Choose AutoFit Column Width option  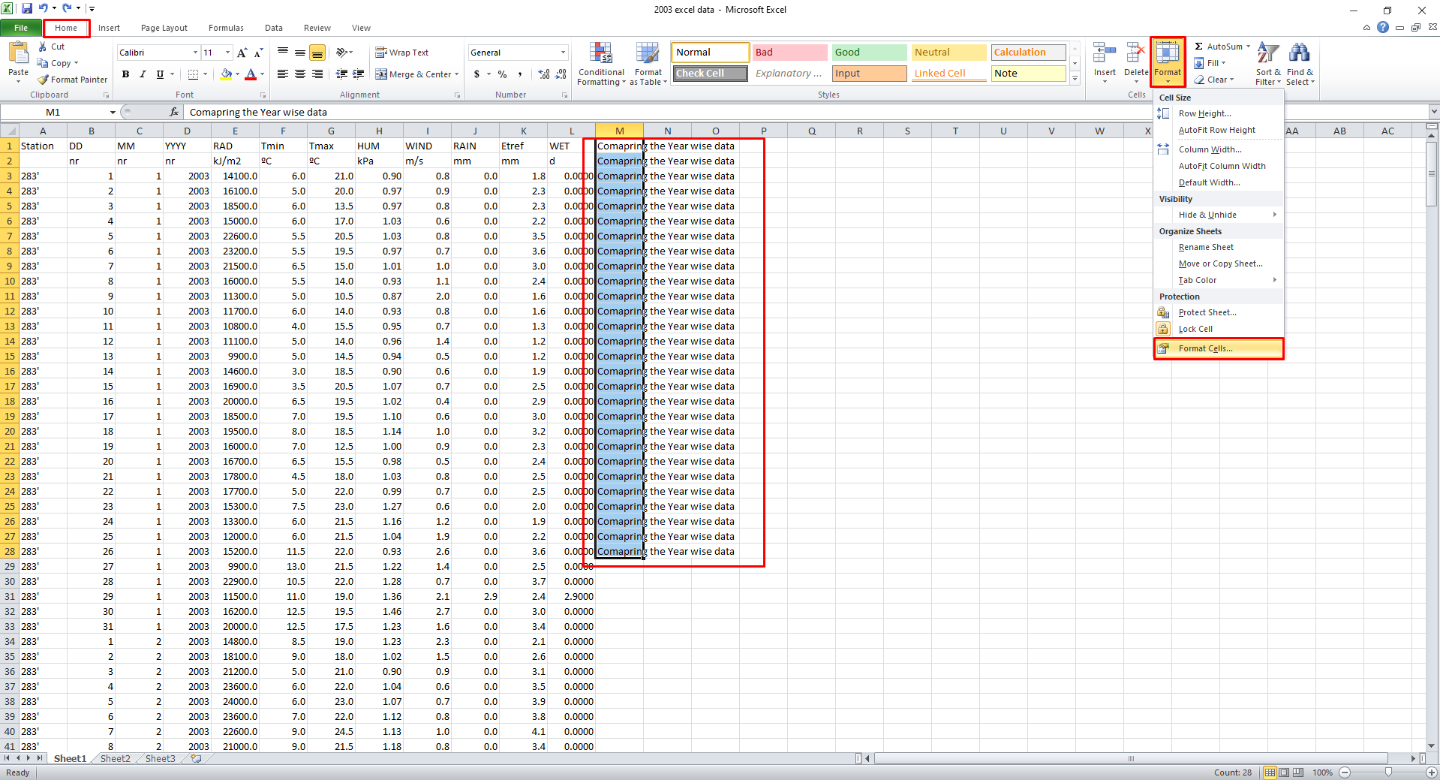[1222, 166]
